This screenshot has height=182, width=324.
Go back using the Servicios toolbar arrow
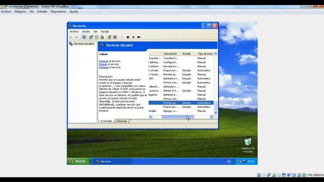tap(71, 37)
